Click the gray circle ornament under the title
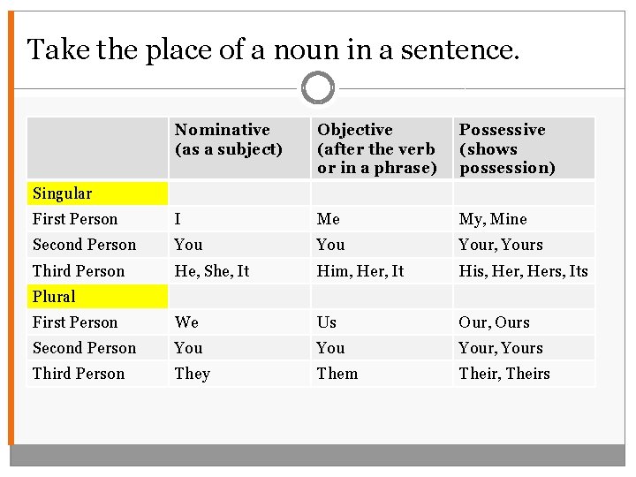 coord(318,87)
